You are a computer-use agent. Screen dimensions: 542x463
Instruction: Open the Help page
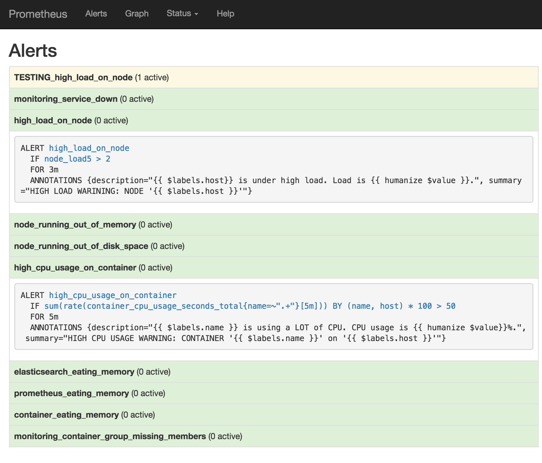pos(225,14)
